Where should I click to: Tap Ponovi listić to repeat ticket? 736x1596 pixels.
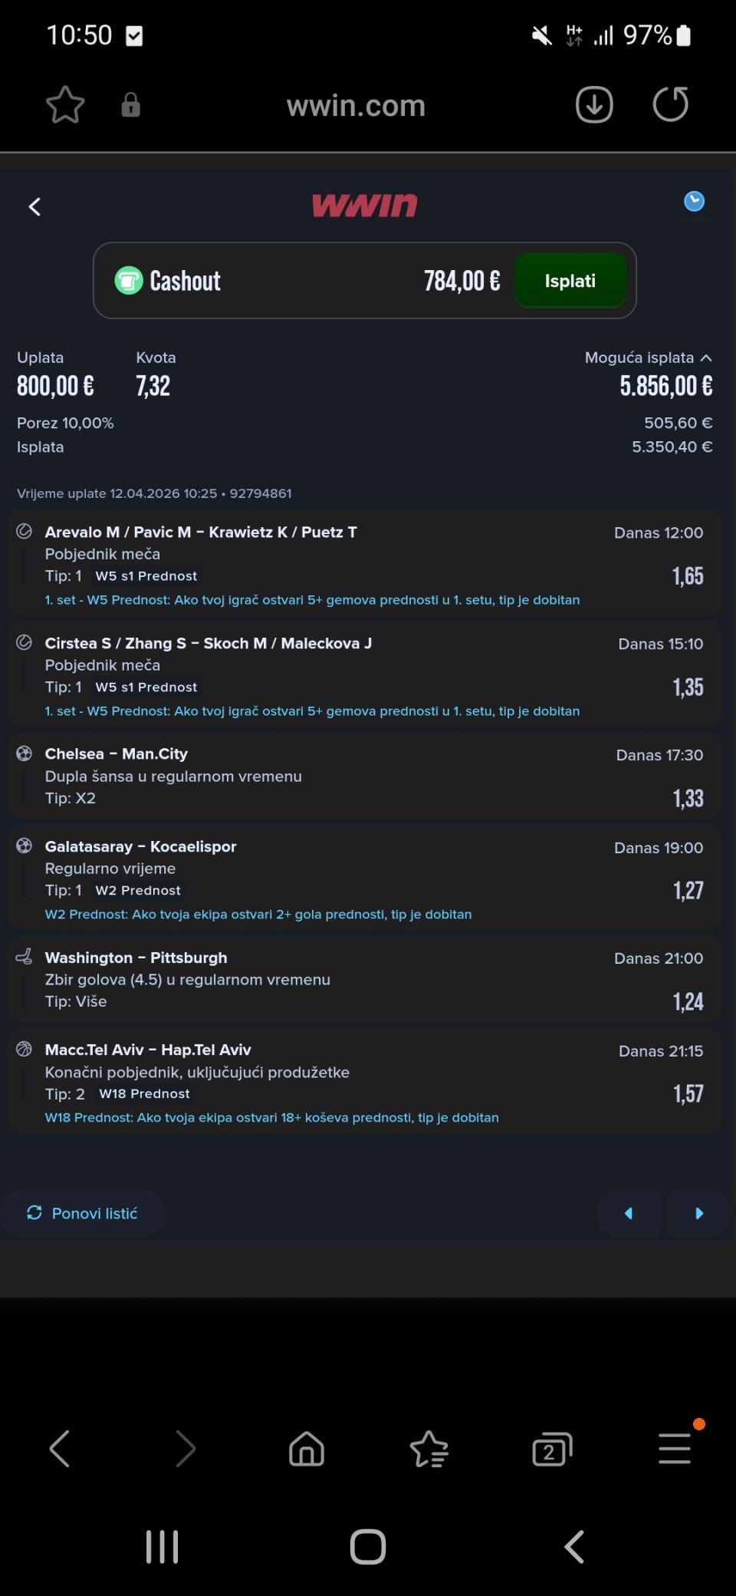83,1213
